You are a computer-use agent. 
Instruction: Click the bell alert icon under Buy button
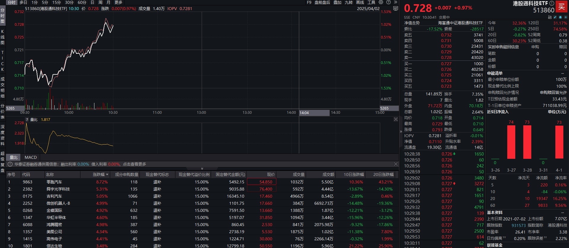coord(560,17)
